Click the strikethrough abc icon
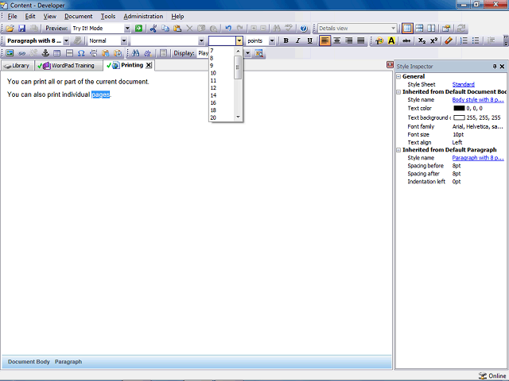Screen dimensions: 509x381 point(406,40)
